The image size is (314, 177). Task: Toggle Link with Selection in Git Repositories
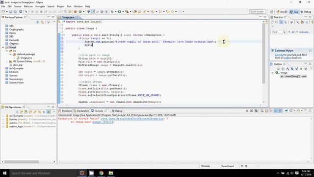(49, 112)
